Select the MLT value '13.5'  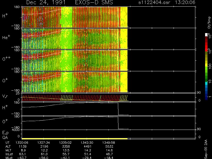click(66, 150)
